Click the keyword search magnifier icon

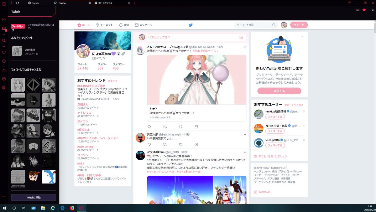[x=274, y=25]
